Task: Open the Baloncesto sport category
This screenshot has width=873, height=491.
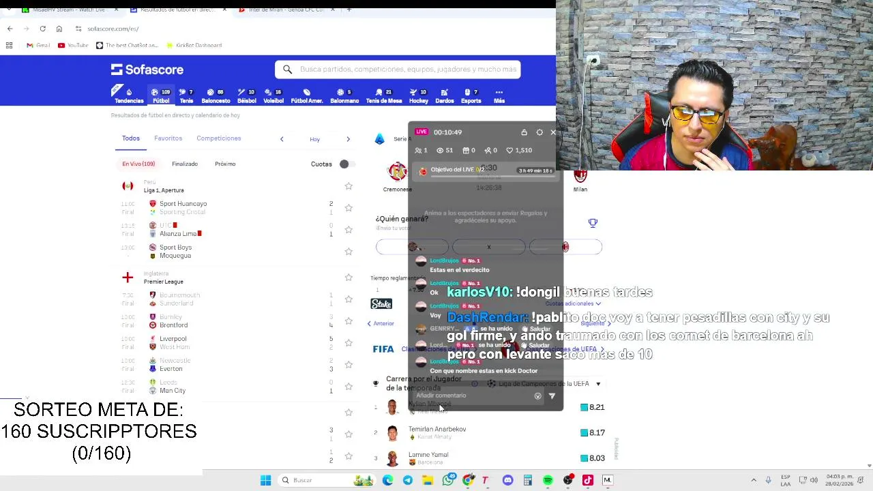Action: (x=216, y=95)
